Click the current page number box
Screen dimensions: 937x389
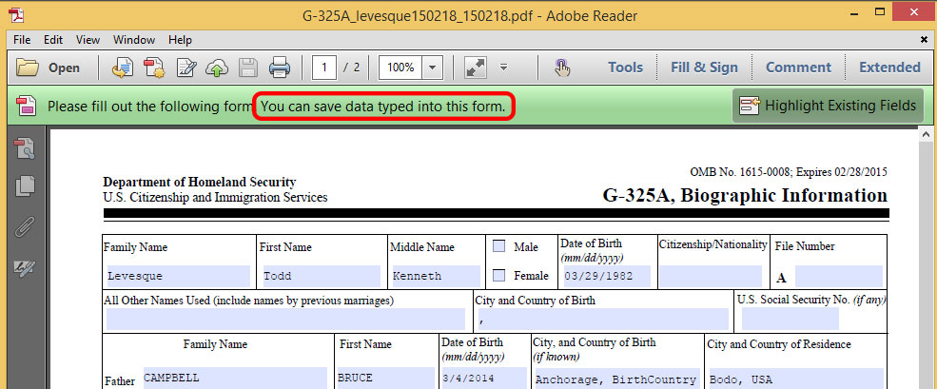[x=325, y=68]
